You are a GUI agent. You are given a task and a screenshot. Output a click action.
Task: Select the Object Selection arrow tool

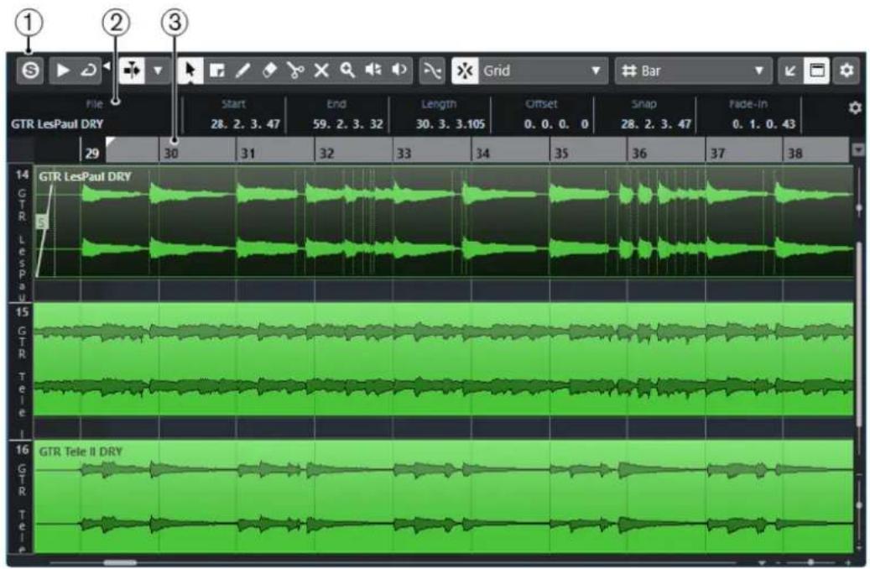190,70
